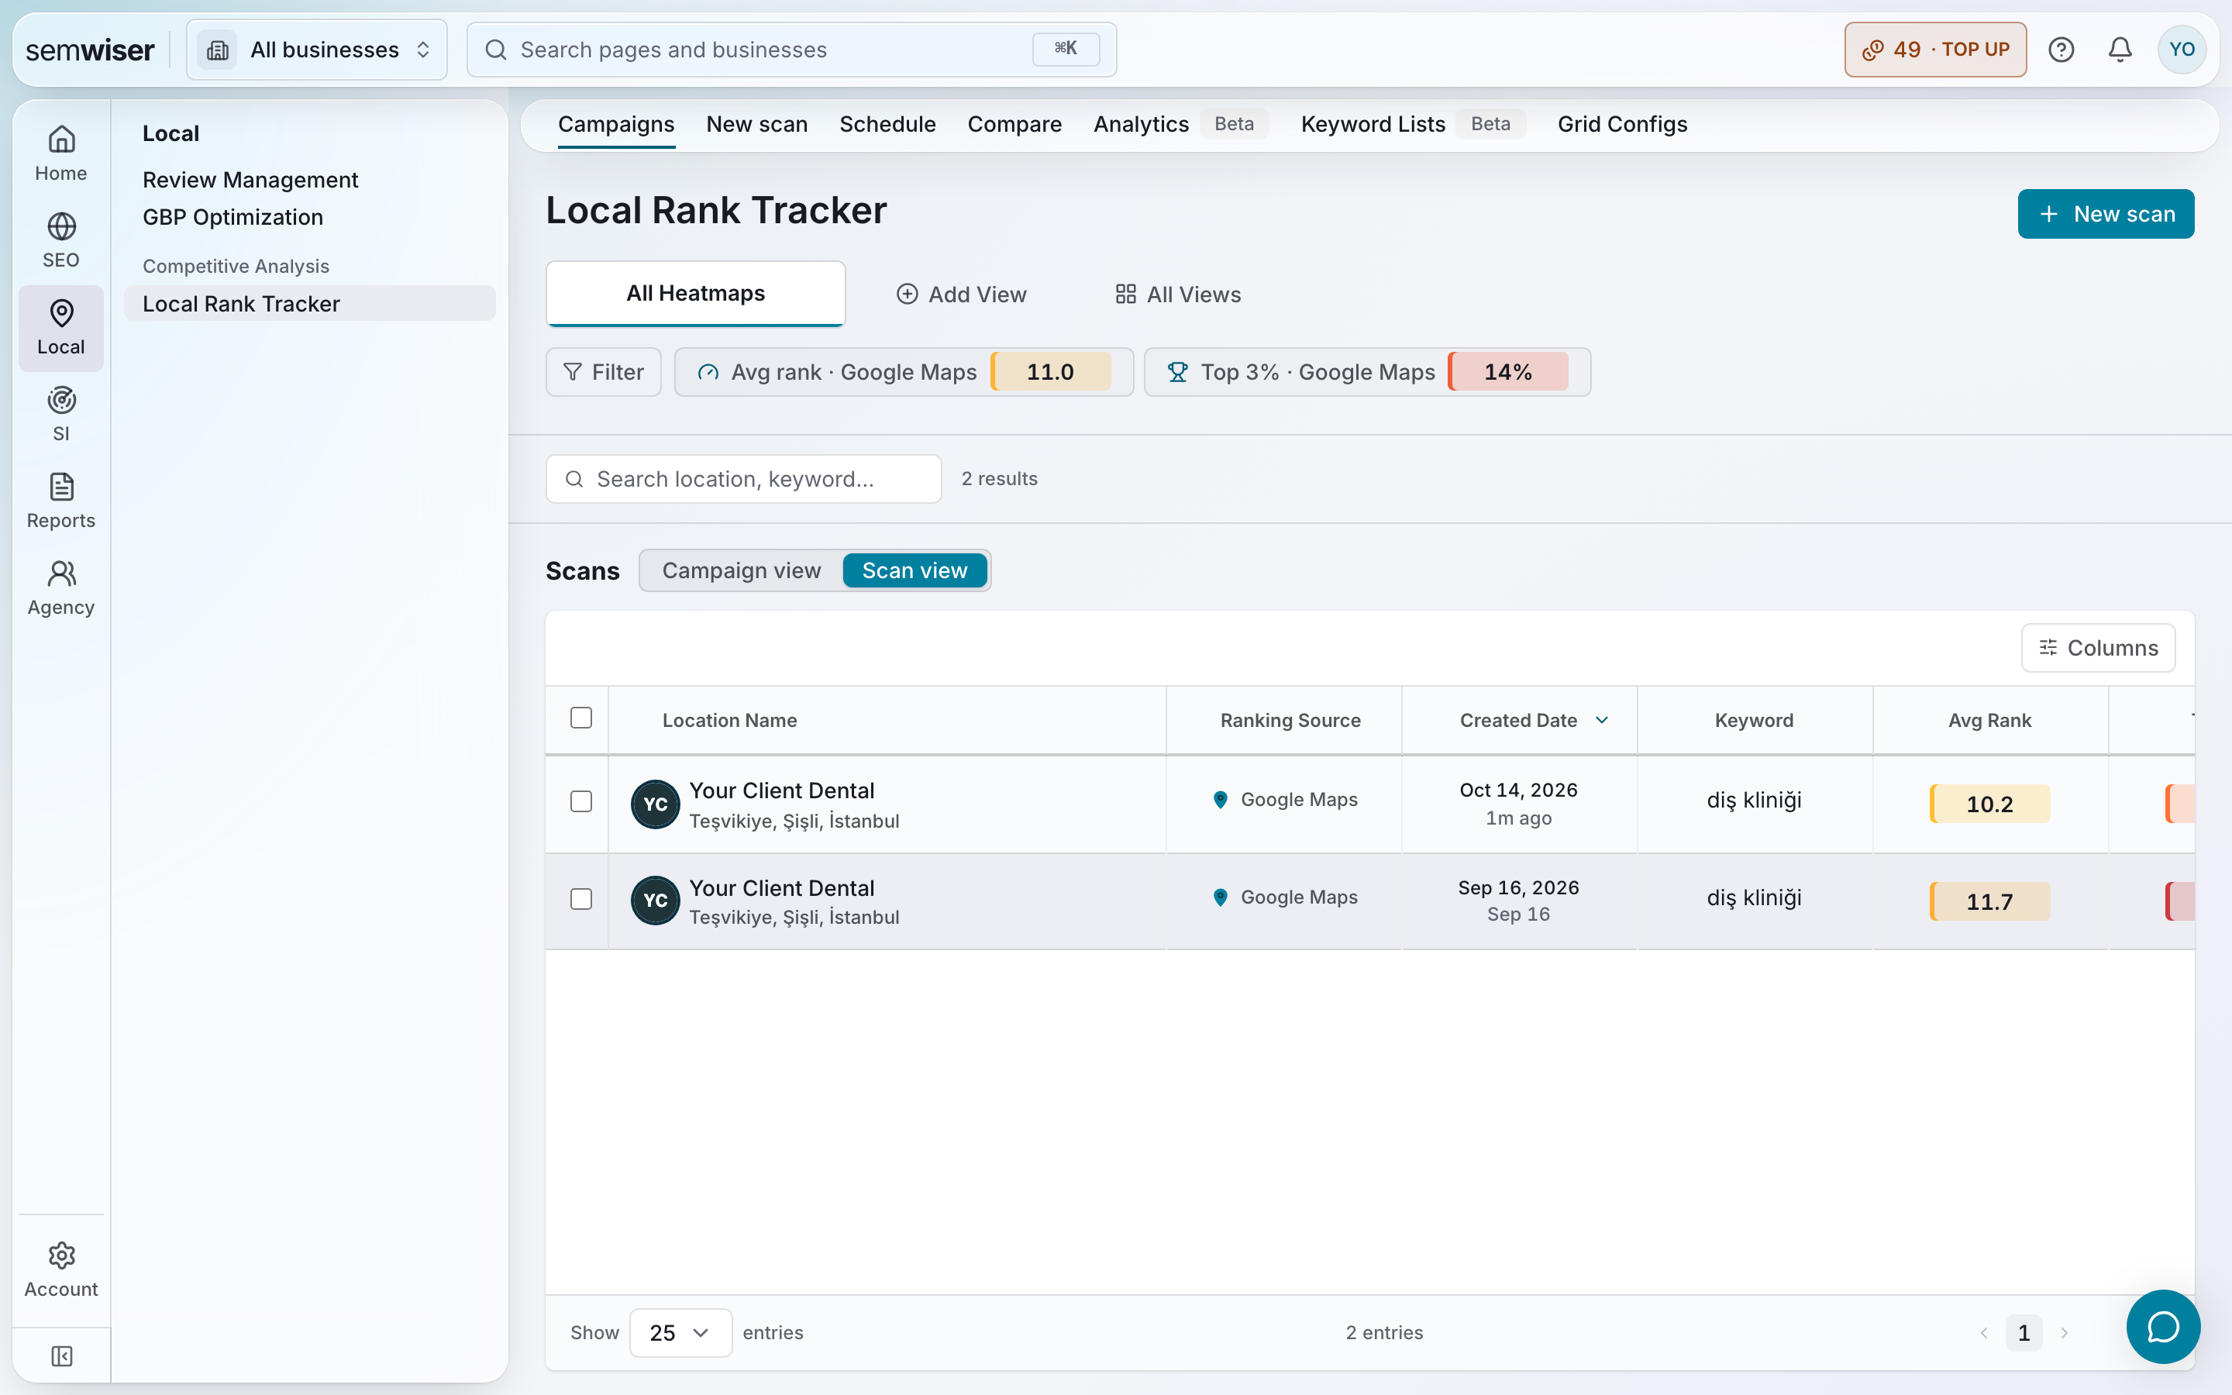This screenshot has height=1395, width=2232.
Task: Focus the Search pages and businesses field
Action: 791,50
